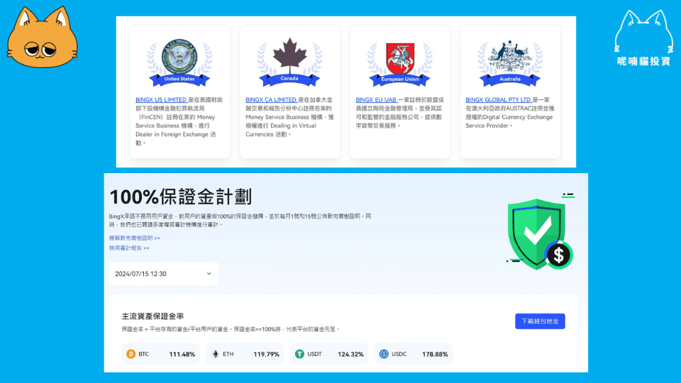Click the USDT coin icon
Image resolution: width=681 pixels, height=383 pixels.
pos(299,354)
